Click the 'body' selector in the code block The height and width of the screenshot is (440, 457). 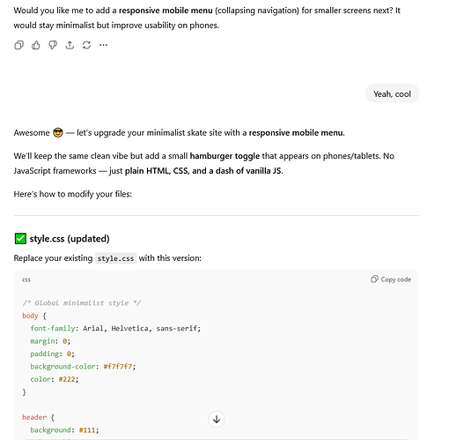pos(30,316)
